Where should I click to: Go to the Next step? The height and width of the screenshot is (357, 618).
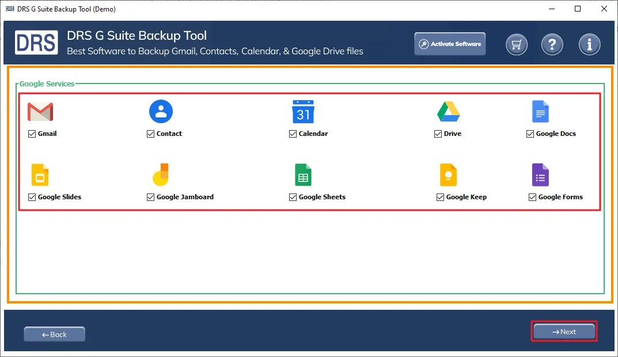[564, 332]
